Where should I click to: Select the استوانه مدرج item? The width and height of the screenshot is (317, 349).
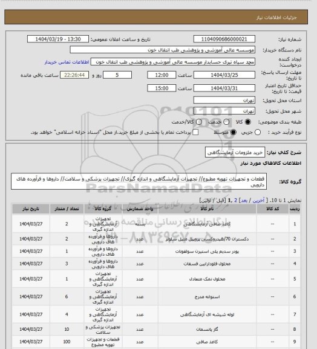207,297
